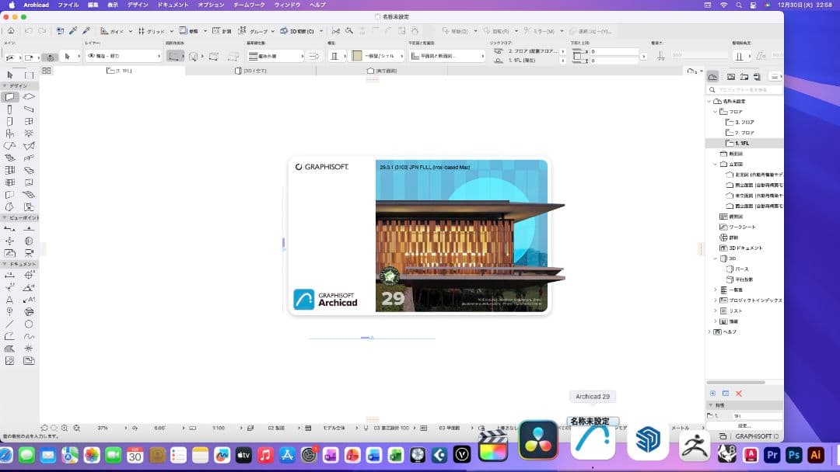Toggle the eye visibility for layer 構造-躯体
Viewport: 840px width, 472px height.
(91, 56)
